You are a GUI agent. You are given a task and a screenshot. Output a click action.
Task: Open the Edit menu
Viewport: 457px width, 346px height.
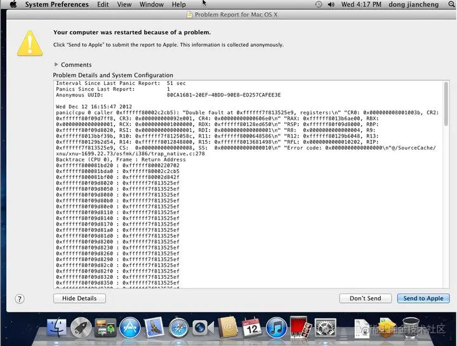coord(103,4)
